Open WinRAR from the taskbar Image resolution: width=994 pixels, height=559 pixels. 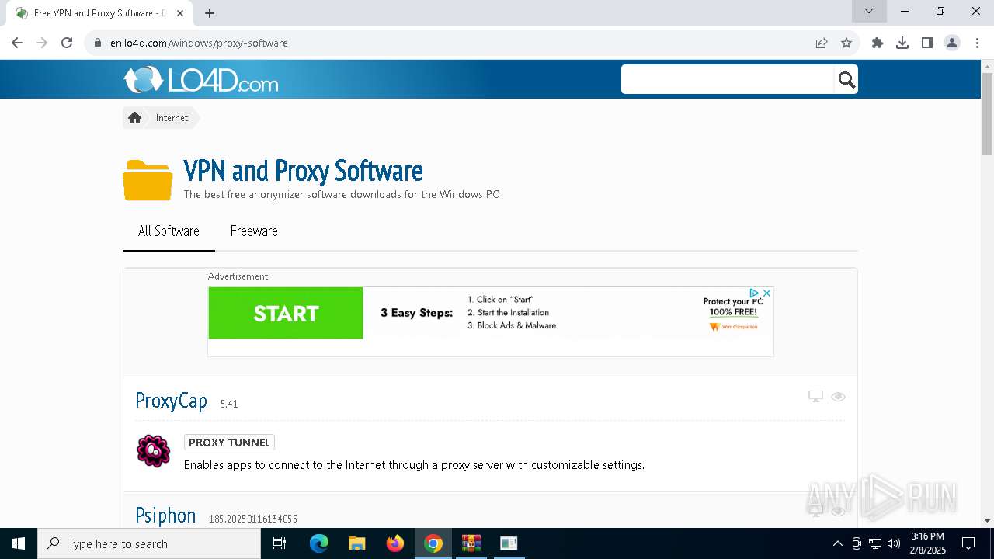click(x=471, y=543)
